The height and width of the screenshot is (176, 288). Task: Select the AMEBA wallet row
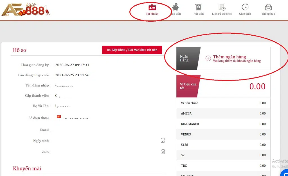coord(223,113)
